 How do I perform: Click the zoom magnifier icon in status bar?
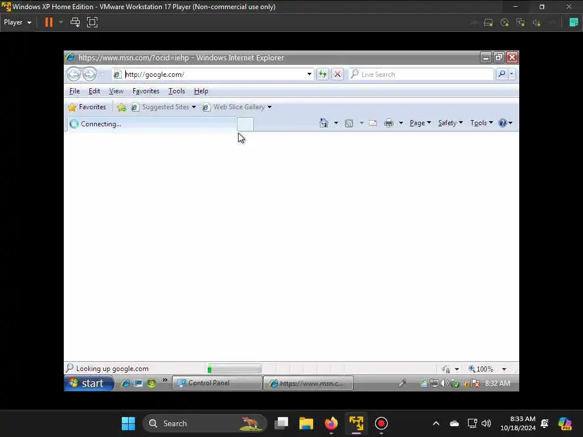[471, 369]
